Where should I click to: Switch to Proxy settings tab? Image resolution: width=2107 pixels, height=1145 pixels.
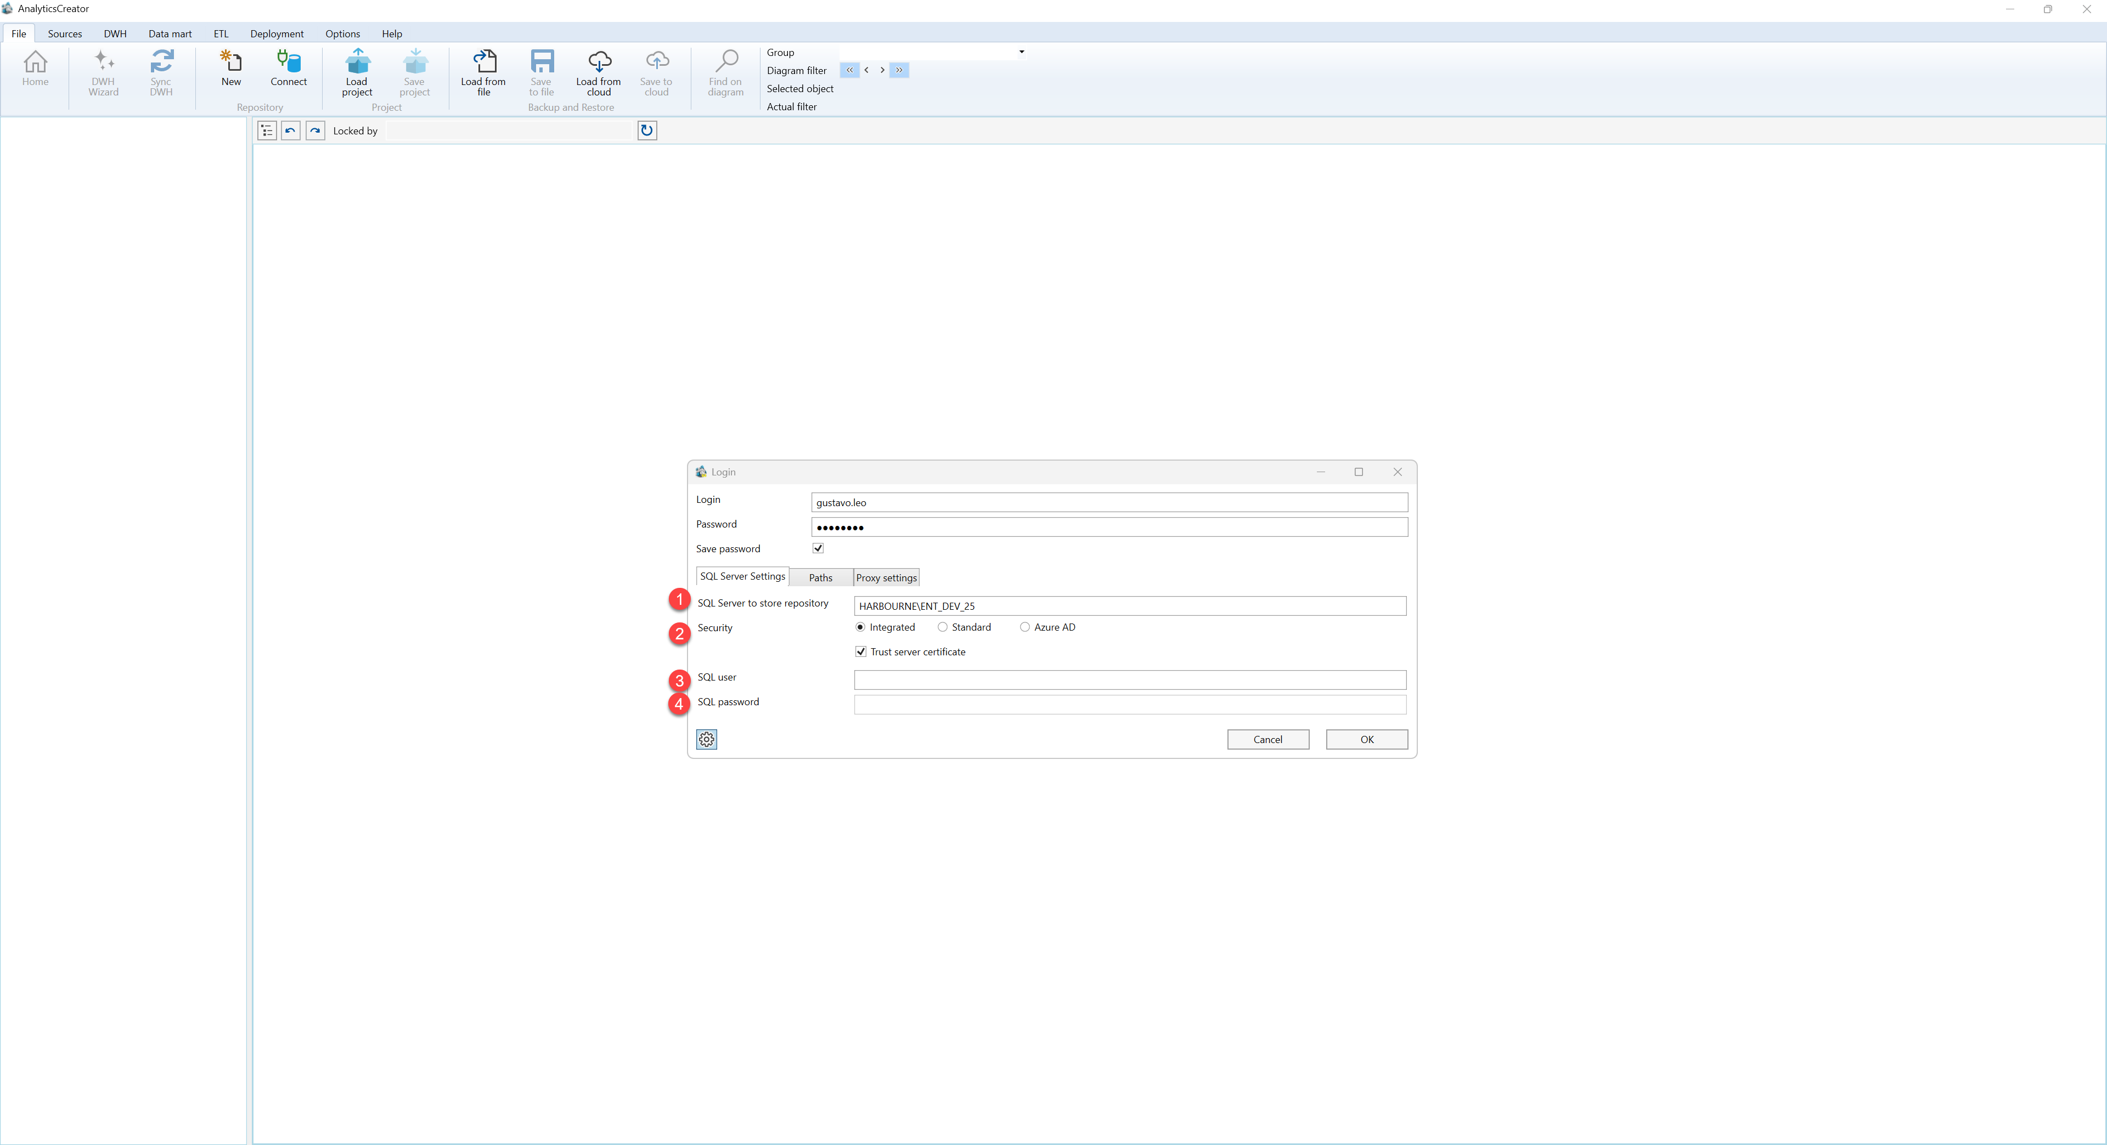887,578
